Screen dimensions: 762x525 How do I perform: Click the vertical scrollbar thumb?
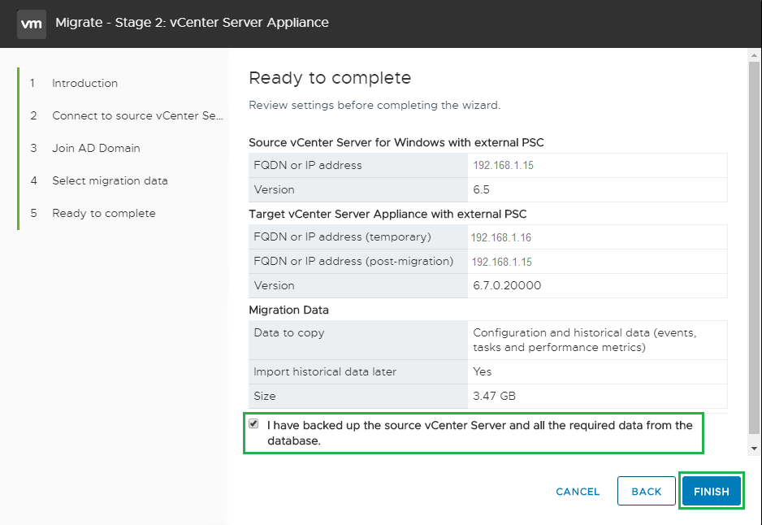click(x=754, y=244)
